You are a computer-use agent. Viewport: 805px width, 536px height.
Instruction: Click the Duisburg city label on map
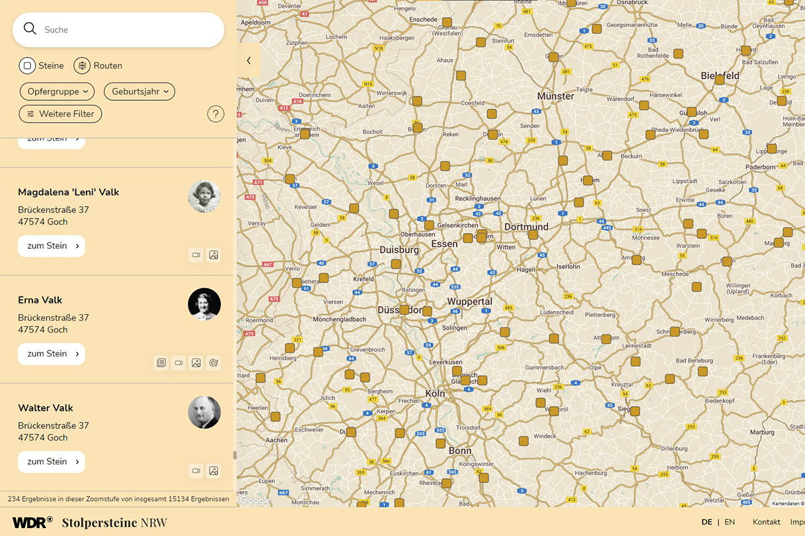click(399, 250)
